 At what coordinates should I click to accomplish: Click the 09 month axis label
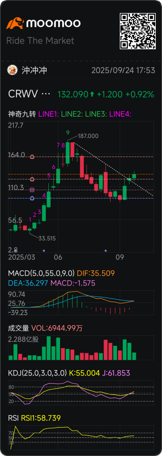click(120, 257)
